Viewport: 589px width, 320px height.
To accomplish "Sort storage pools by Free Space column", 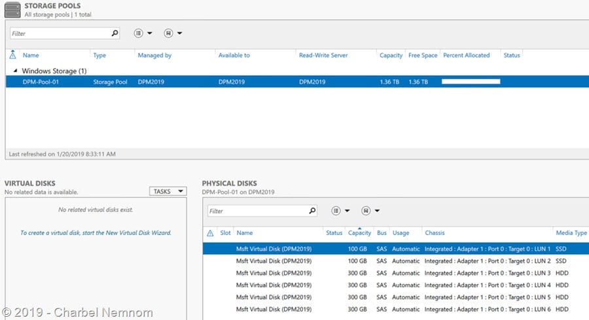I will pos(423,55).
